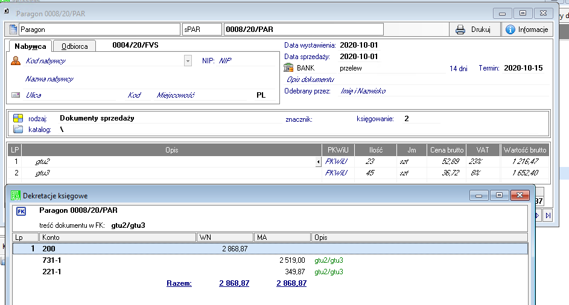This screenshot has height=305, width=569.
Task: Expand the small arrow in the gtu2 row
Action: pos(318,162)
